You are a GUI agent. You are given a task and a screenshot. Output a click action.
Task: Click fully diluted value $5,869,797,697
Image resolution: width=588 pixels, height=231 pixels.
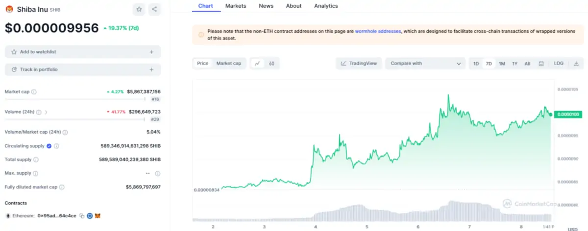pos(143,187)
